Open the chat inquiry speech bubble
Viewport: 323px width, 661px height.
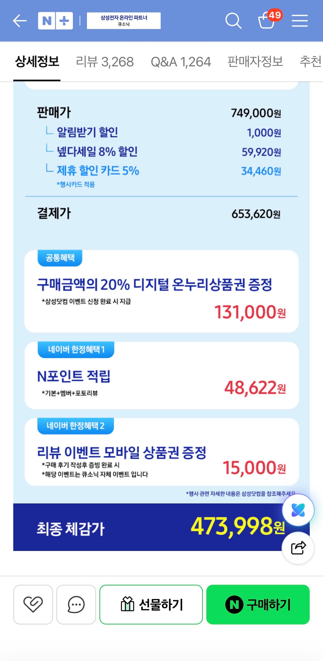pyautogui.click(x=76, y=604)
